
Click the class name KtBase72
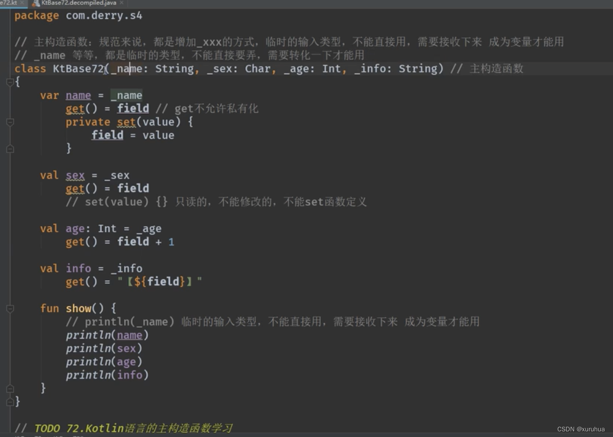[79, 69]
